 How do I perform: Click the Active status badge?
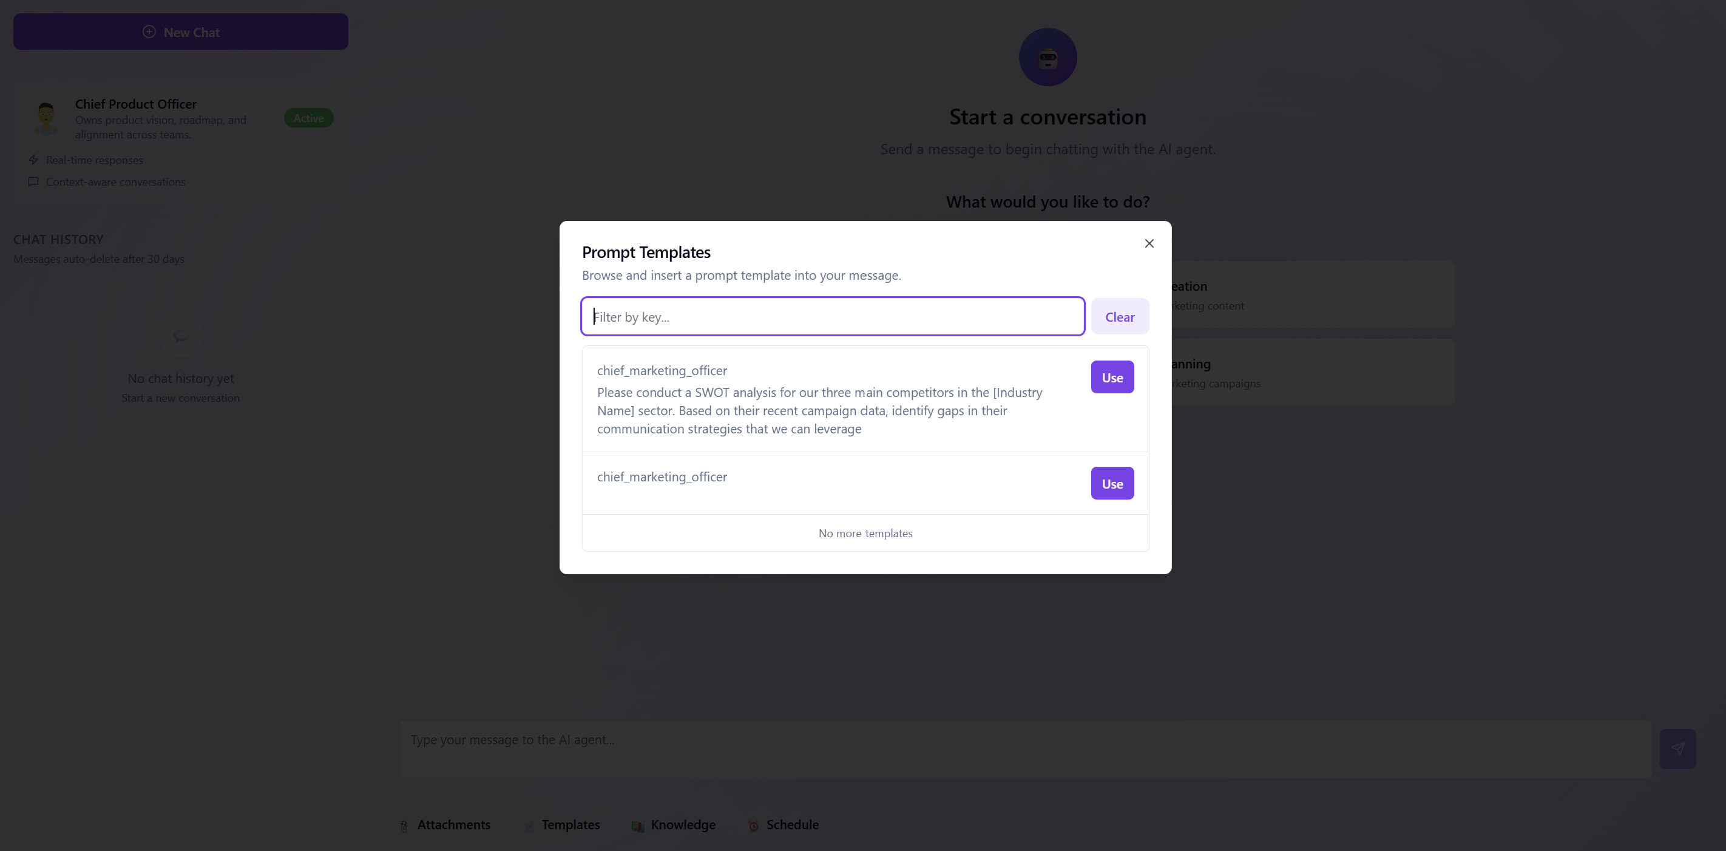coord(308,118)
